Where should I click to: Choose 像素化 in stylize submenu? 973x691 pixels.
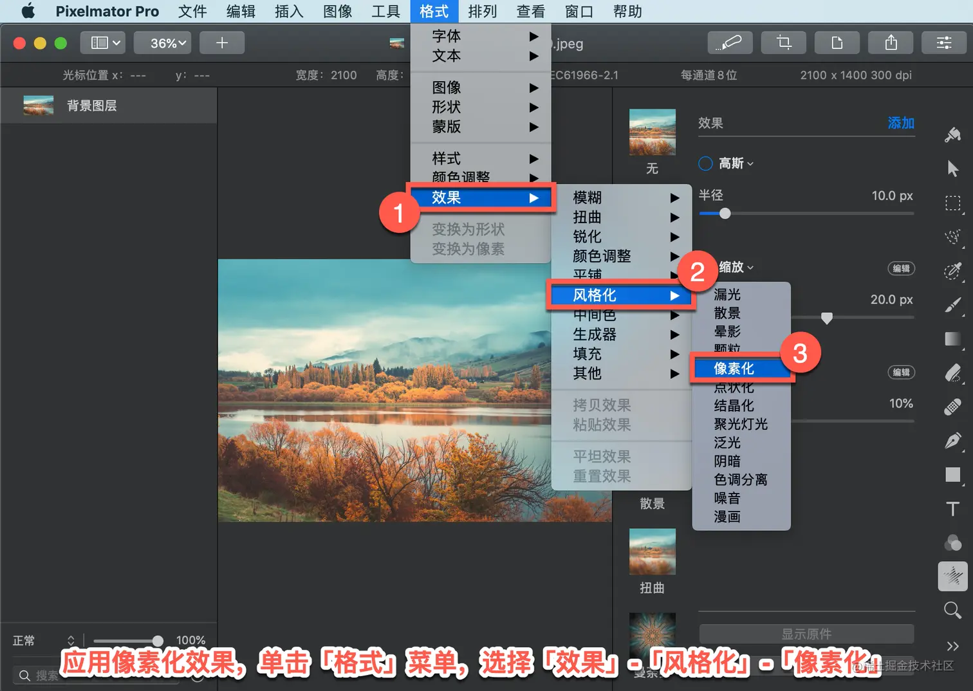741,368
